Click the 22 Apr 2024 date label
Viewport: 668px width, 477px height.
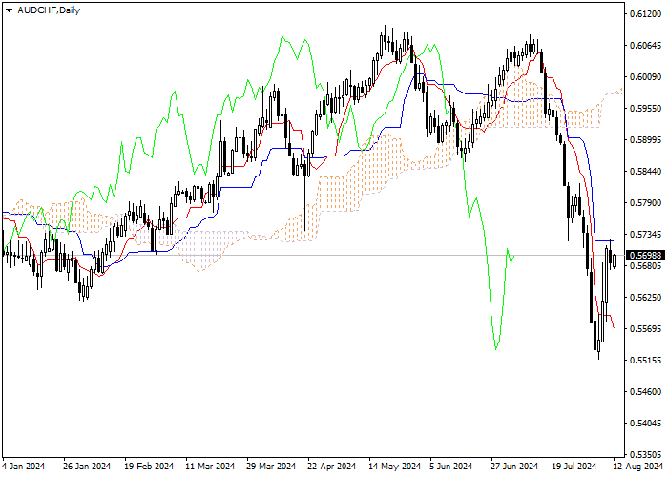(332, 467)
